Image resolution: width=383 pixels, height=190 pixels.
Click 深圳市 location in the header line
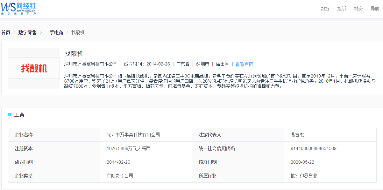coord(202,64)
